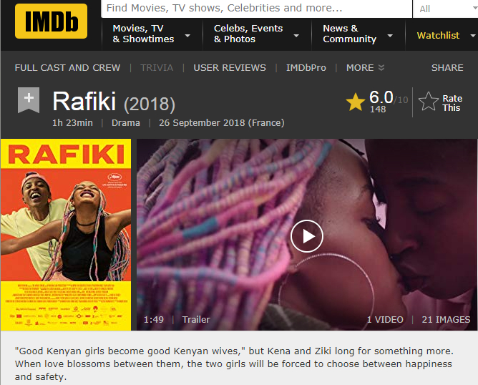
Task: Add Rafiki to watchlist with bookmark ribbon
Action: [29, 100]
